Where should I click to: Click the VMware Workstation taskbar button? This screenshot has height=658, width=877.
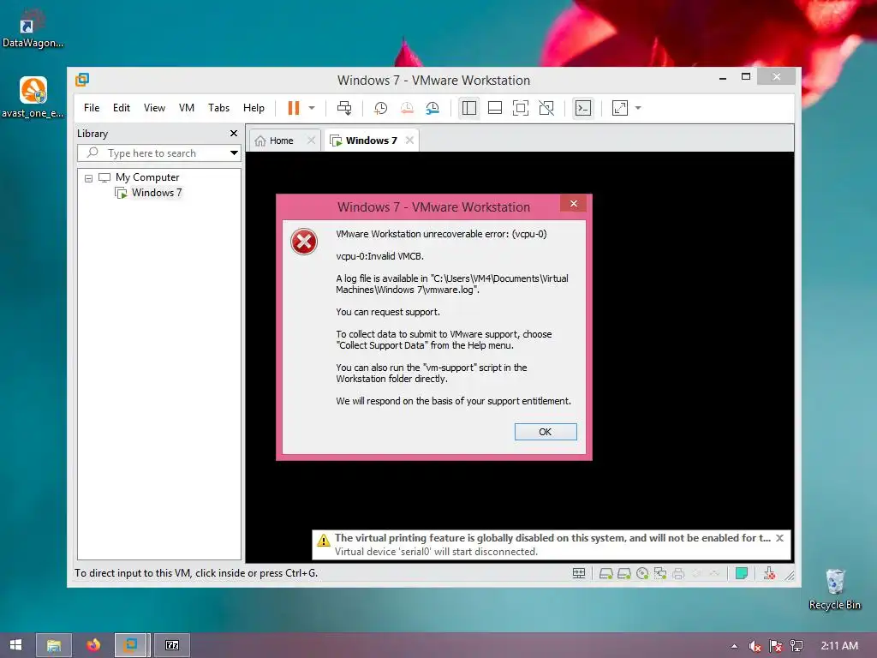pos(132,645)
